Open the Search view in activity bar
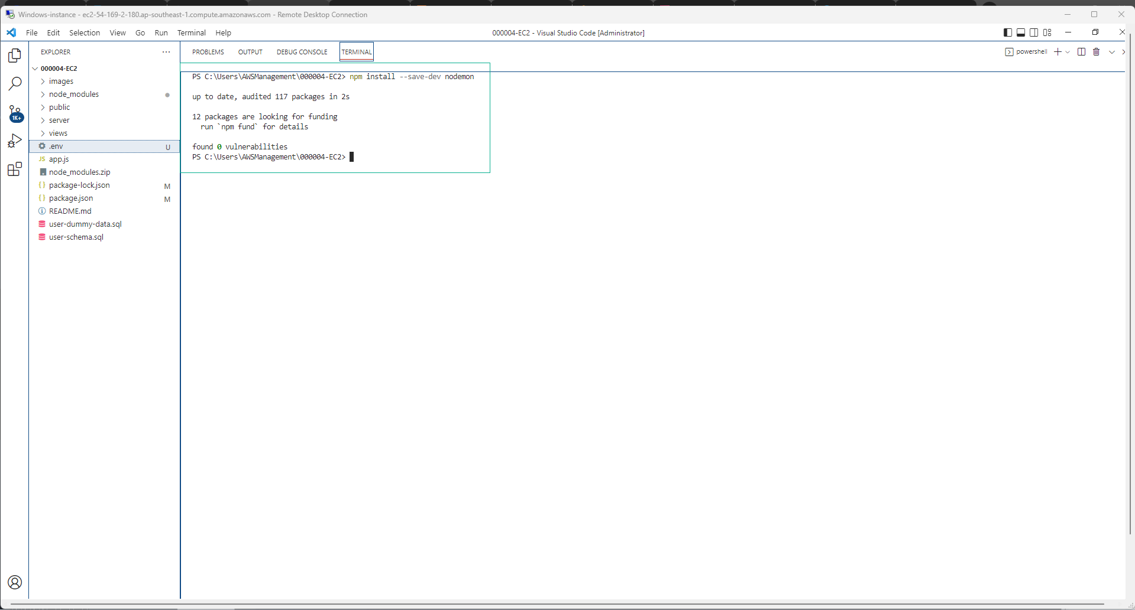The image size is (1135, 610). (x=15, y=84)
